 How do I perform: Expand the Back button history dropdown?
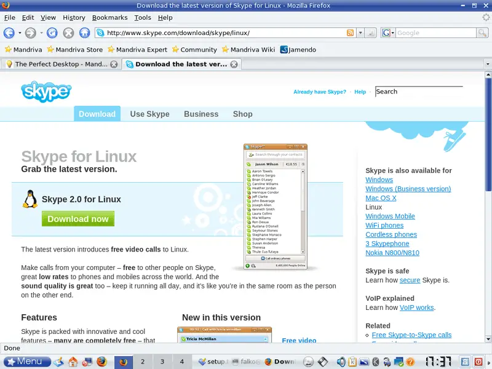(20, 33)
